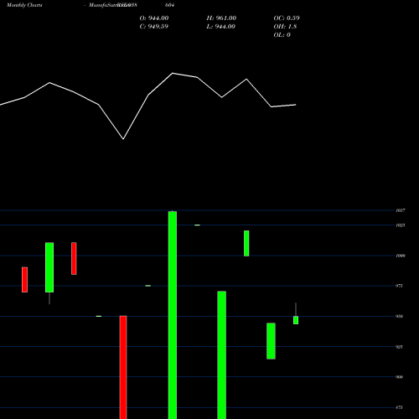Select the "C: 949.59" close value
The image size is (419, 419).
(154, 26)
